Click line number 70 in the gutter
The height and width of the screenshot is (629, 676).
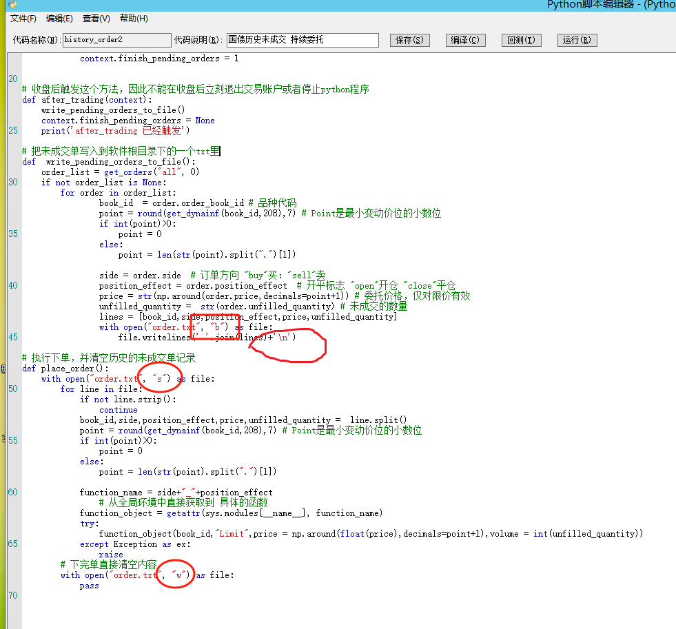click(x=13, y=595)
